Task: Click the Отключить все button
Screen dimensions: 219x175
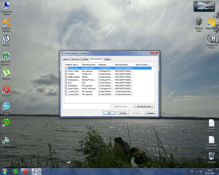Action: point(144,106)
